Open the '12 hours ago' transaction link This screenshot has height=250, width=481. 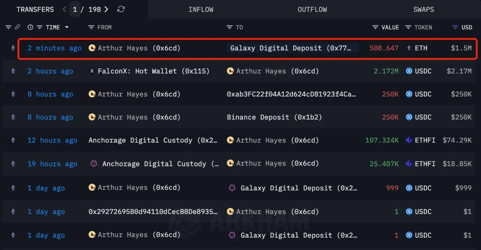click(52, 140)
